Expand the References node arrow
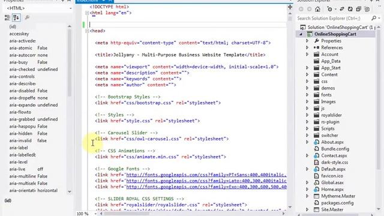Image resolution: width=384 pixels, height=216 pixels. (x=307, y=47)
